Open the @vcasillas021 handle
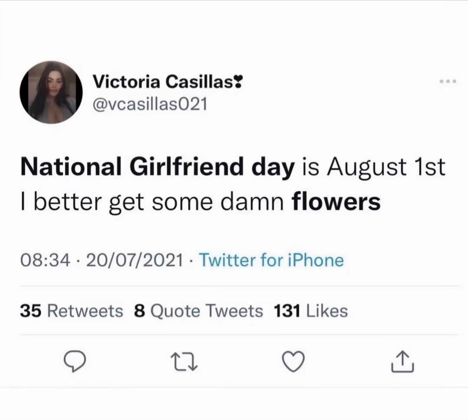468x420 pixels. pyautogui.click(x=150, y=104)
